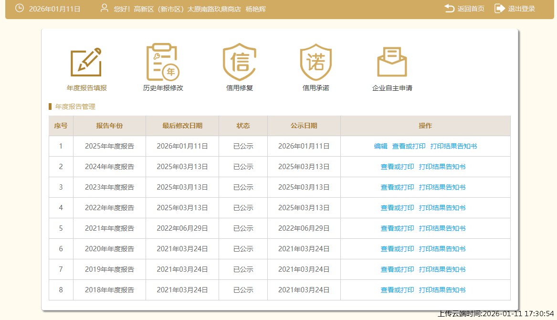View or print the 2021 annual report

(x=397, y=228)
